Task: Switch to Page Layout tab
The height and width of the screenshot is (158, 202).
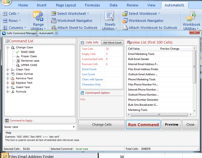Action: [x=66, y=5]
